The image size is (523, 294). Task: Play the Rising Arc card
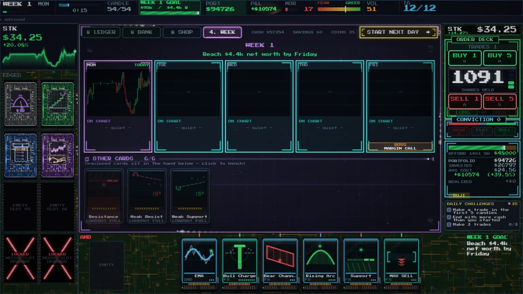pos(320,261)
